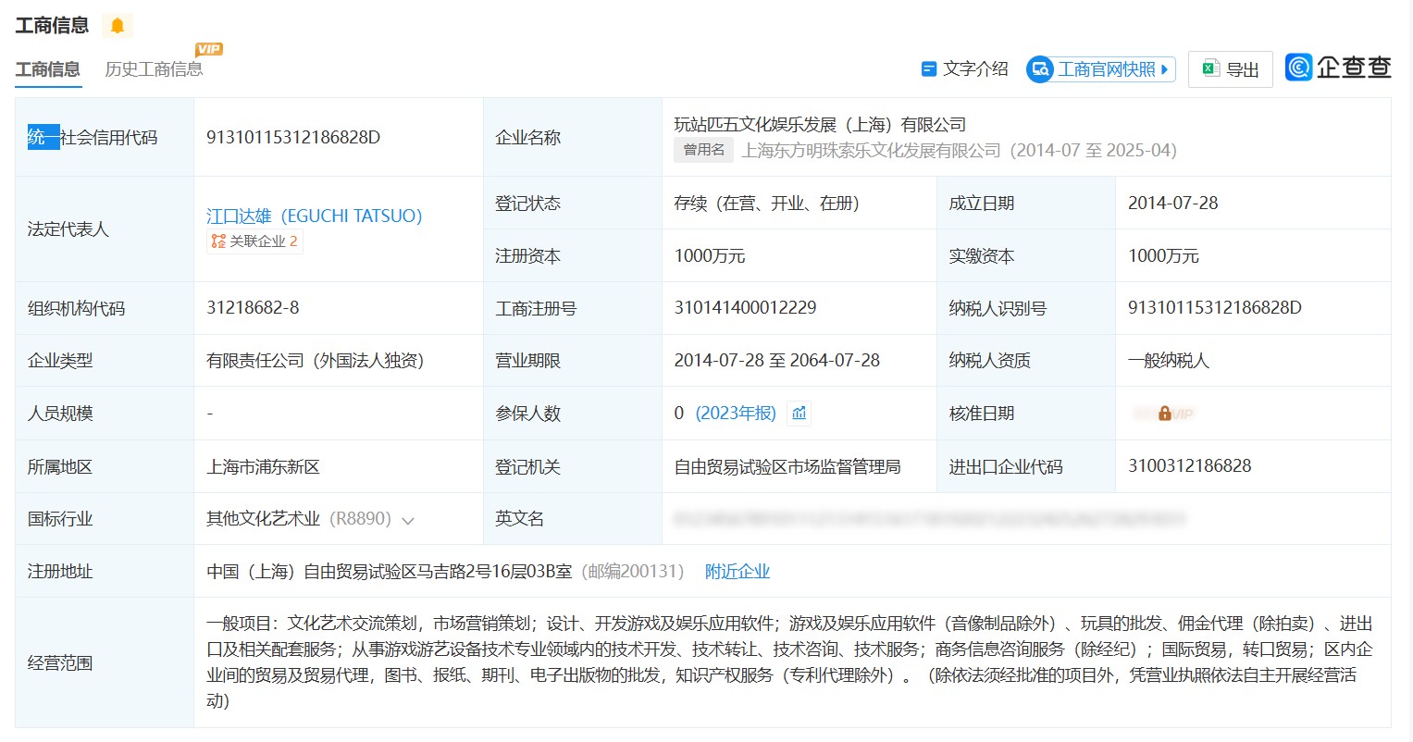The width and height of the screenshot is (1413, 742).
Task: Click the 参保人数 label
Action: click(x=528, y=414)
